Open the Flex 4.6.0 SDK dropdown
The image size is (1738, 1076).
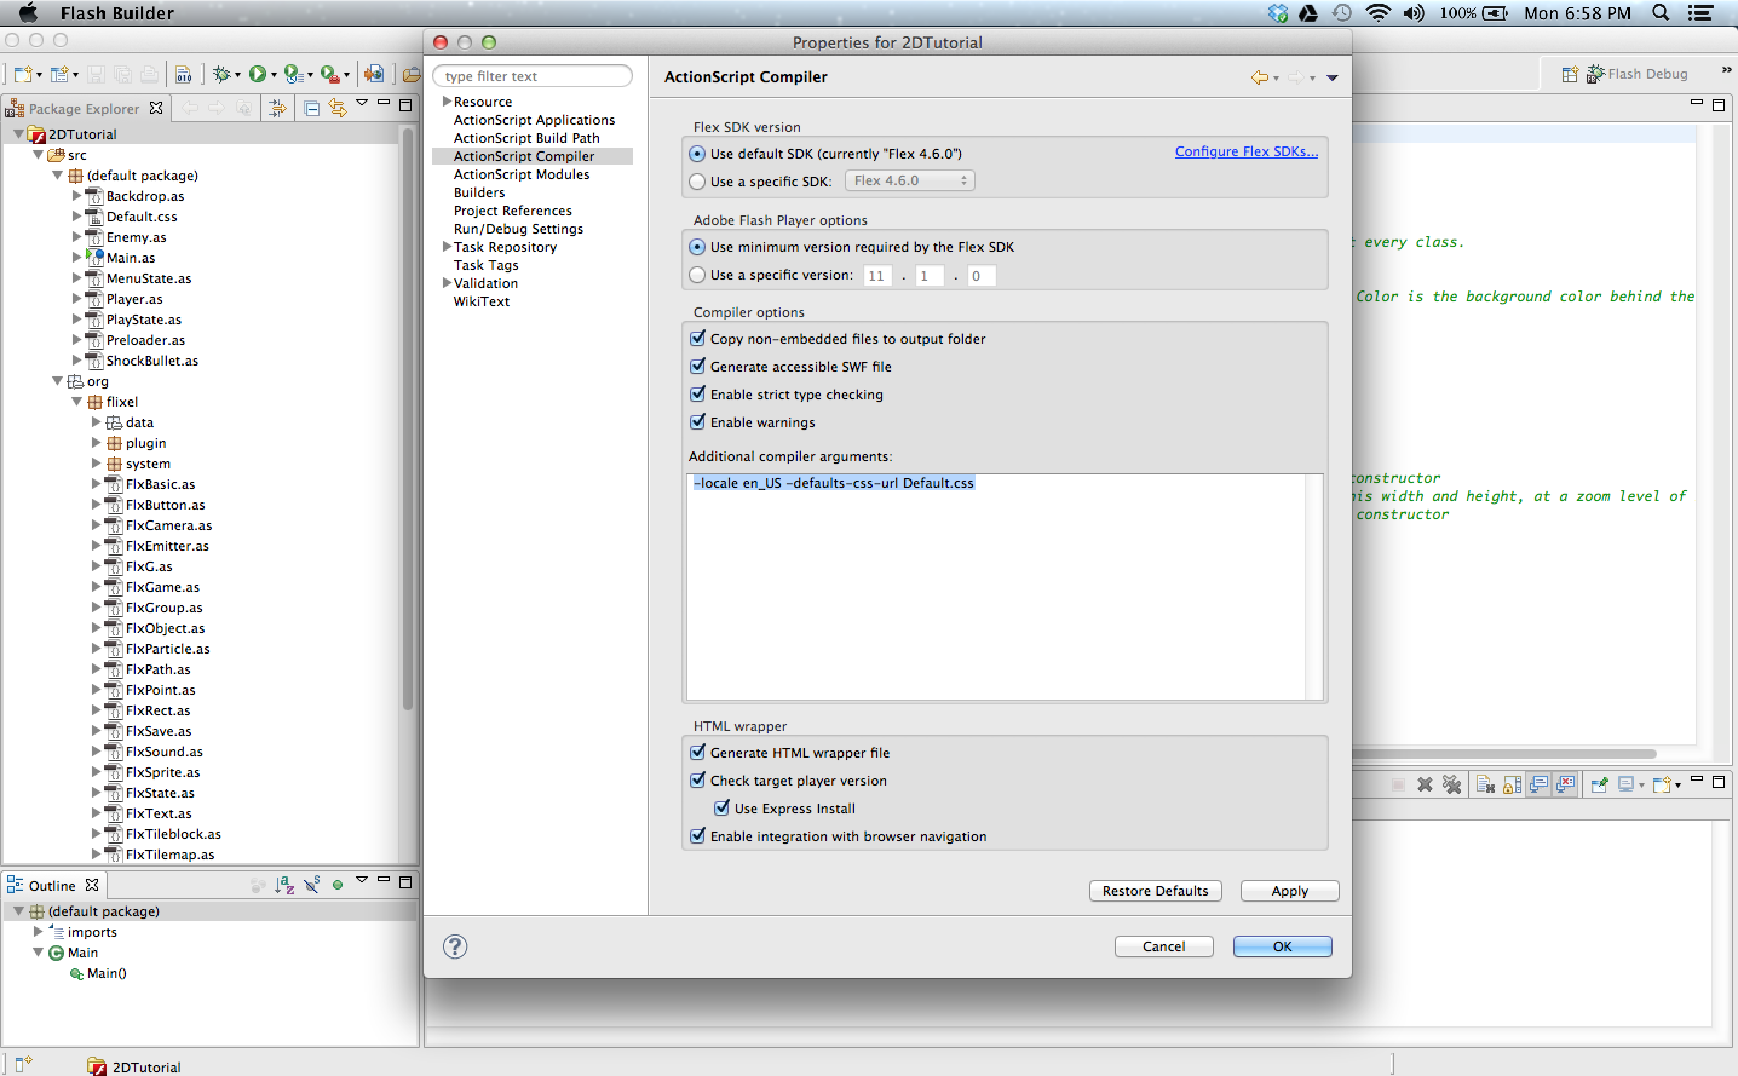pos(909,181)
